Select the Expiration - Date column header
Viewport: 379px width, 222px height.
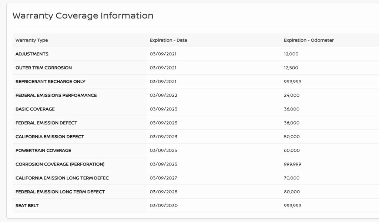click(x=168, y=40)
